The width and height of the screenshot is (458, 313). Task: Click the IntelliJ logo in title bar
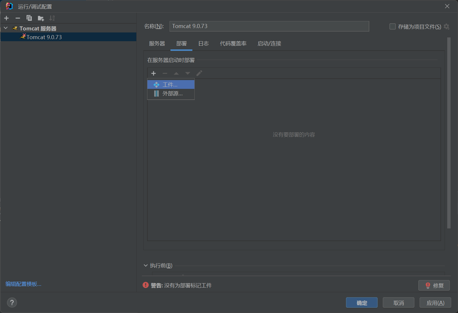[9, 6]
